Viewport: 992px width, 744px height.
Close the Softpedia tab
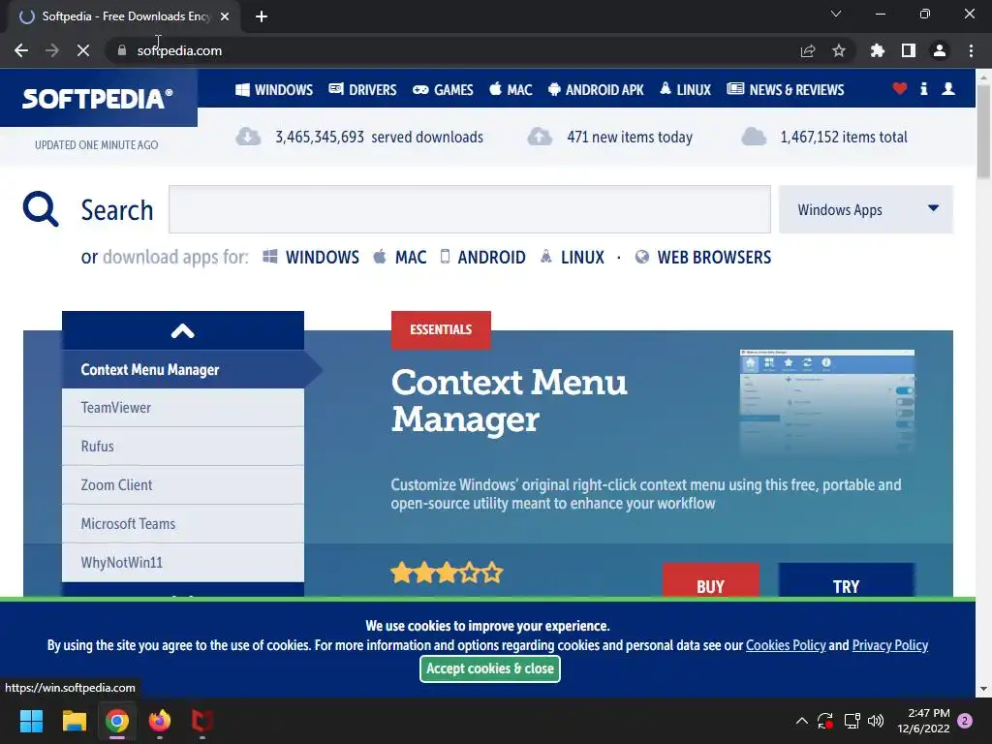click(225, 16)
